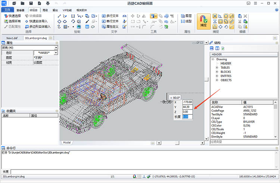Click the Cut scissors icon in 编辑 group
Image resolution: width=280 pixels, height=183 pixels.
click(240, 22)
